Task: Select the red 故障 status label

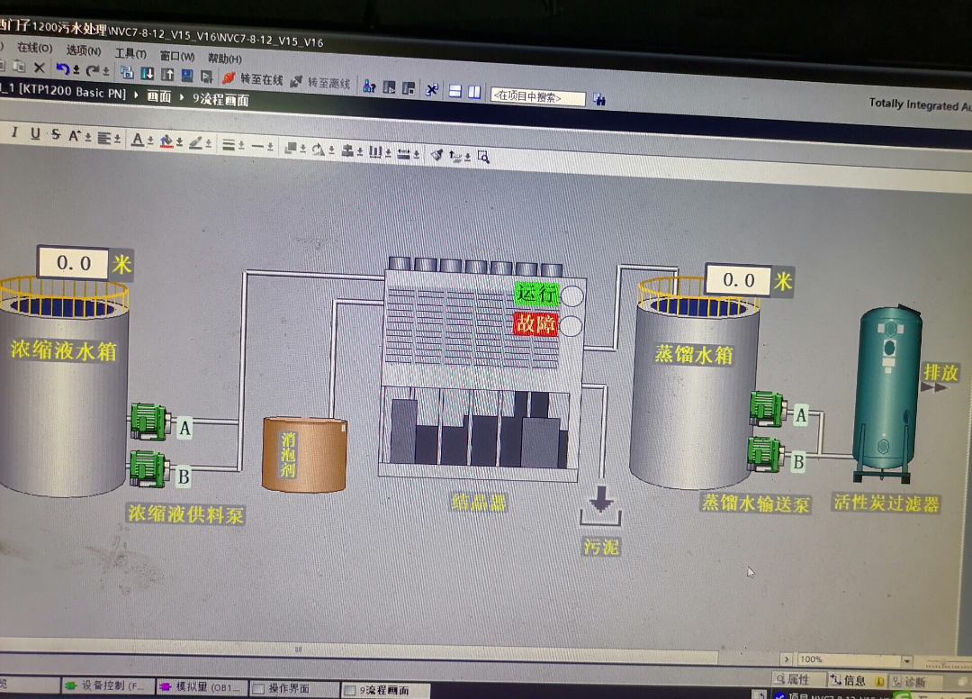Action: (536, 323)
